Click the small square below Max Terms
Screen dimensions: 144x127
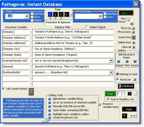point(132,24)
